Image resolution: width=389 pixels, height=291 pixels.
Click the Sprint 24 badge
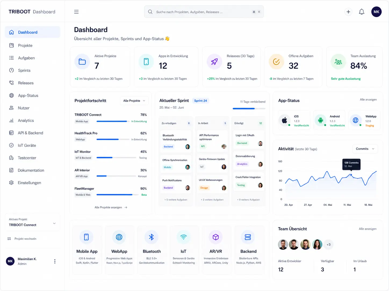tap(201, 101)
